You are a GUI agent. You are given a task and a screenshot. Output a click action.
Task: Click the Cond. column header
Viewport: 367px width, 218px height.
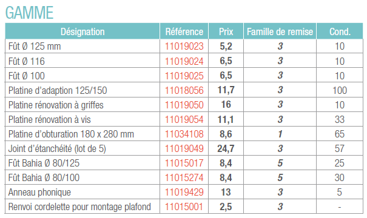coord(340,31)
